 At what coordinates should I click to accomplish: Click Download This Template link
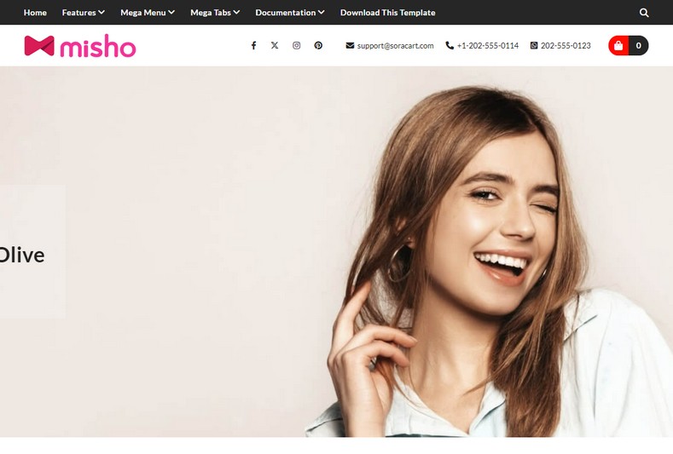coord(387,13)
